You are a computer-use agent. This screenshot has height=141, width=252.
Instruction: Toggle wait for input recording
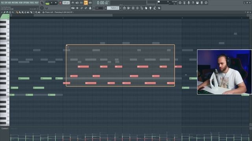click(x=77, y=3)
